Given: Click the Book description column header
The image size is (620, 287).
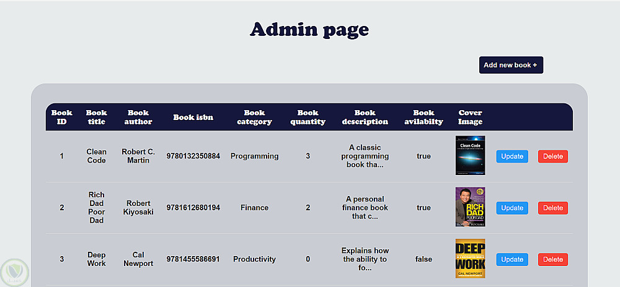Looking at the screenshot, I should 365,117.
